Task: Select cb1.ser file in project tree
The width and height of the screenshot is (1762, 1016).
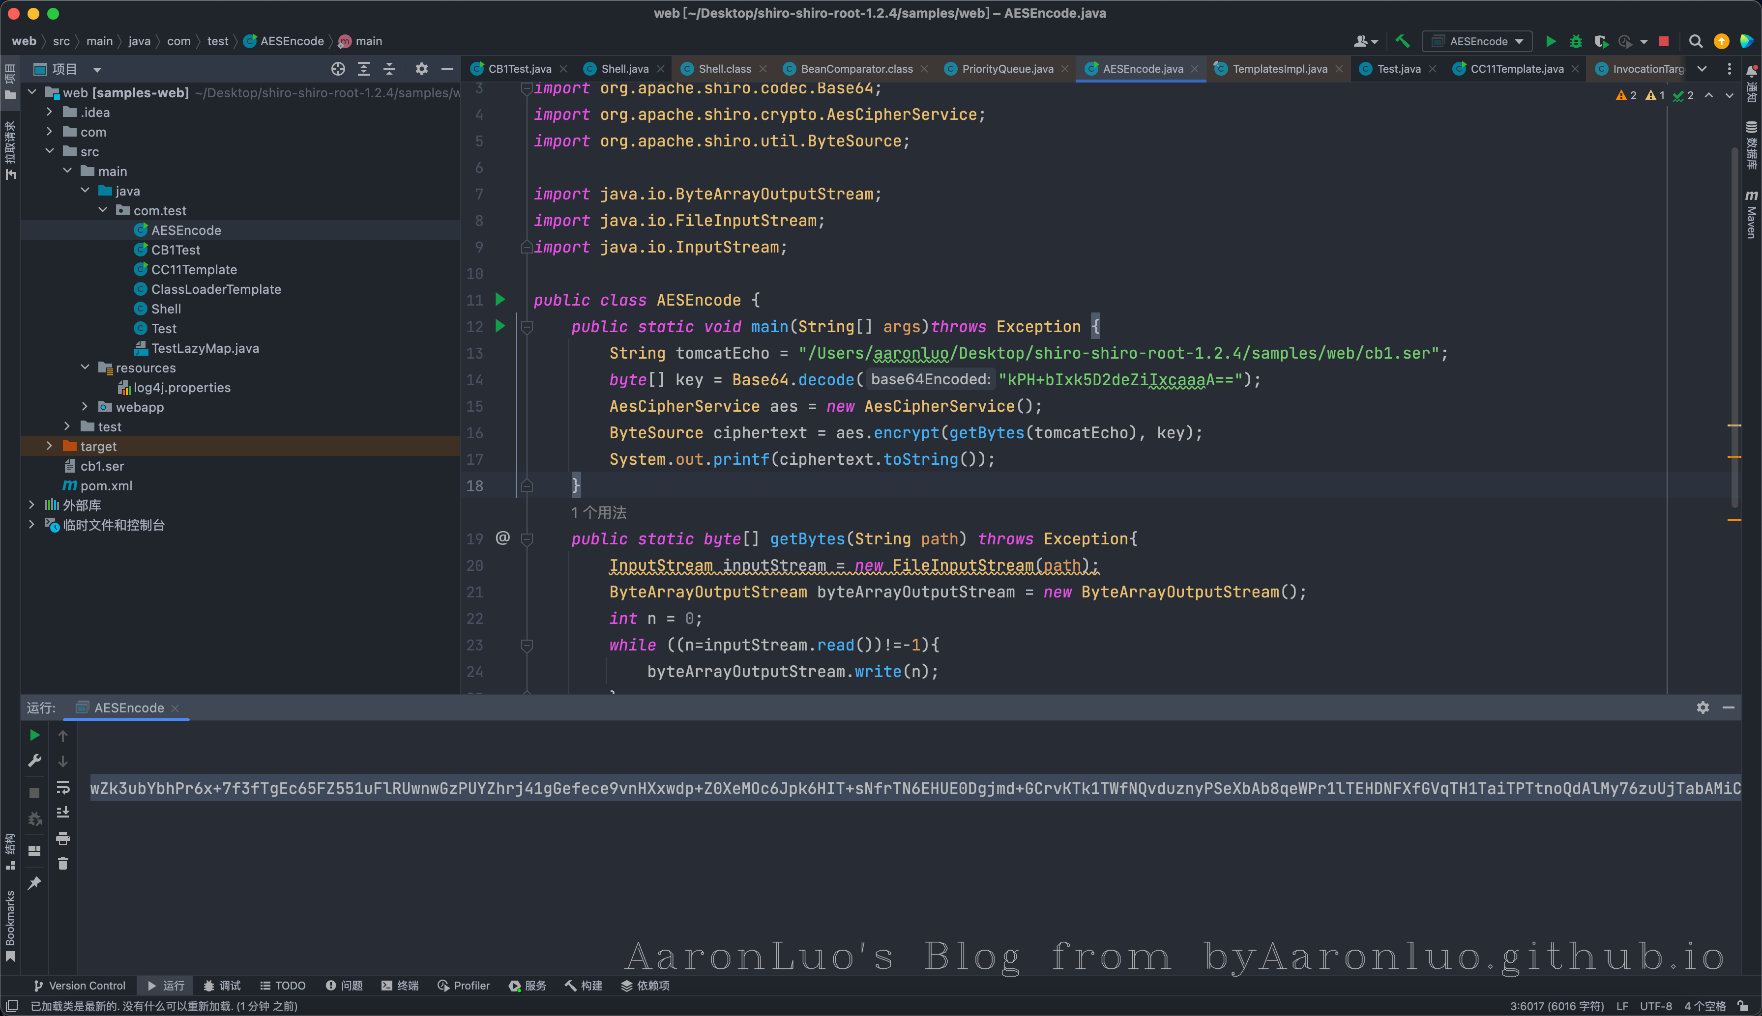Action: tap(102, 465)
